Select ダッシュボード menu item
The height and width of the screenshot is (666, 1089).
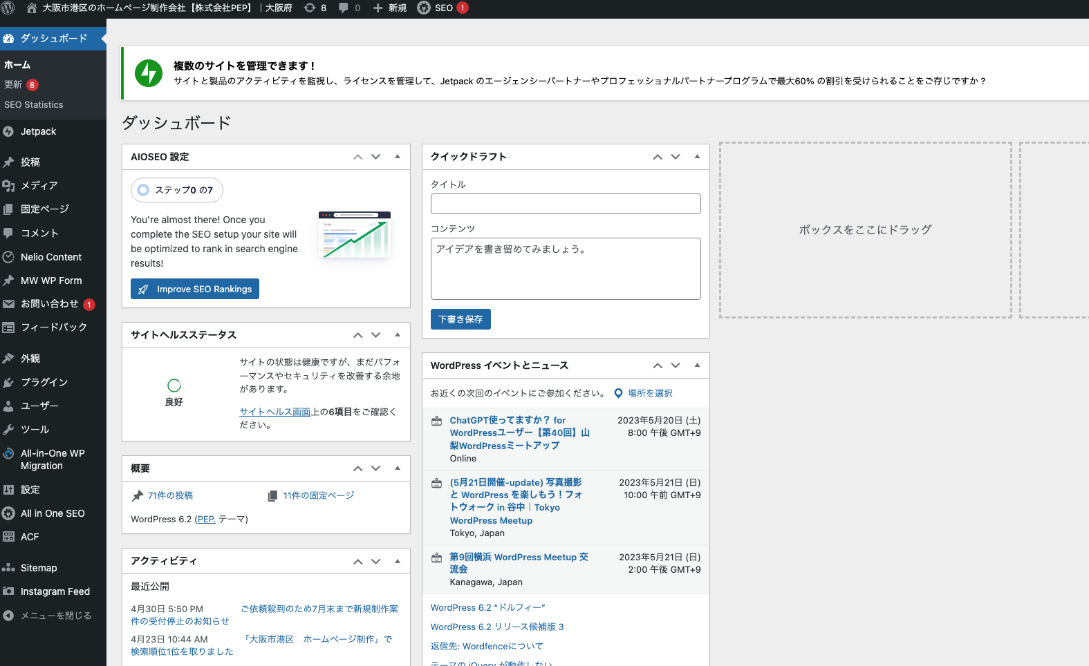tap(53, 38)
